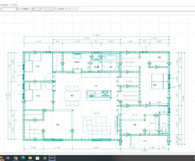
Task: Tick the first checkbox right of the combo box
Action: pyautogui.click(x=20, y=9)
